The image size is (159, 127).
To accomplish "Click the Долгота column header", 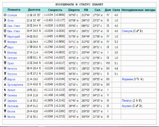I will click(34, 10).
